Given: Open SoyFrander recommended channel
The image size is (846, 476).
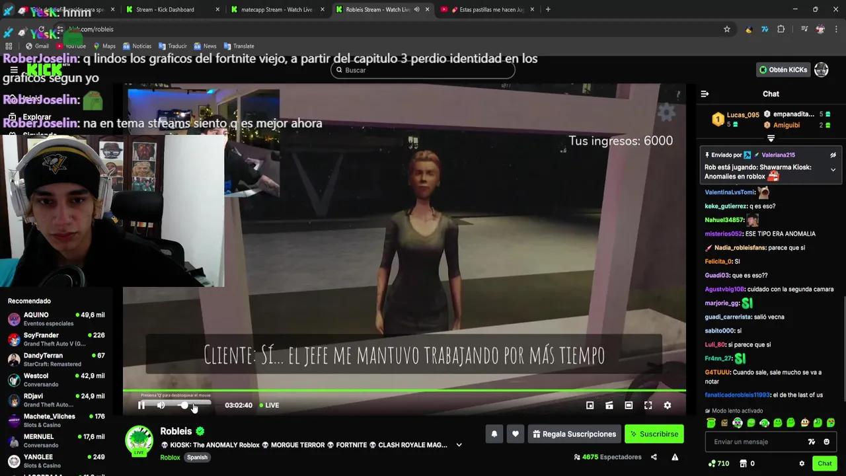Looking at the screenshot, I should [x=56, y=339].
